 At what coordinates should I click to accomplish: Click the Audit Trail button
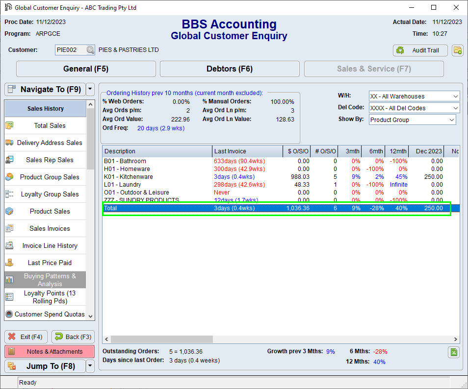tap(420, 50)
